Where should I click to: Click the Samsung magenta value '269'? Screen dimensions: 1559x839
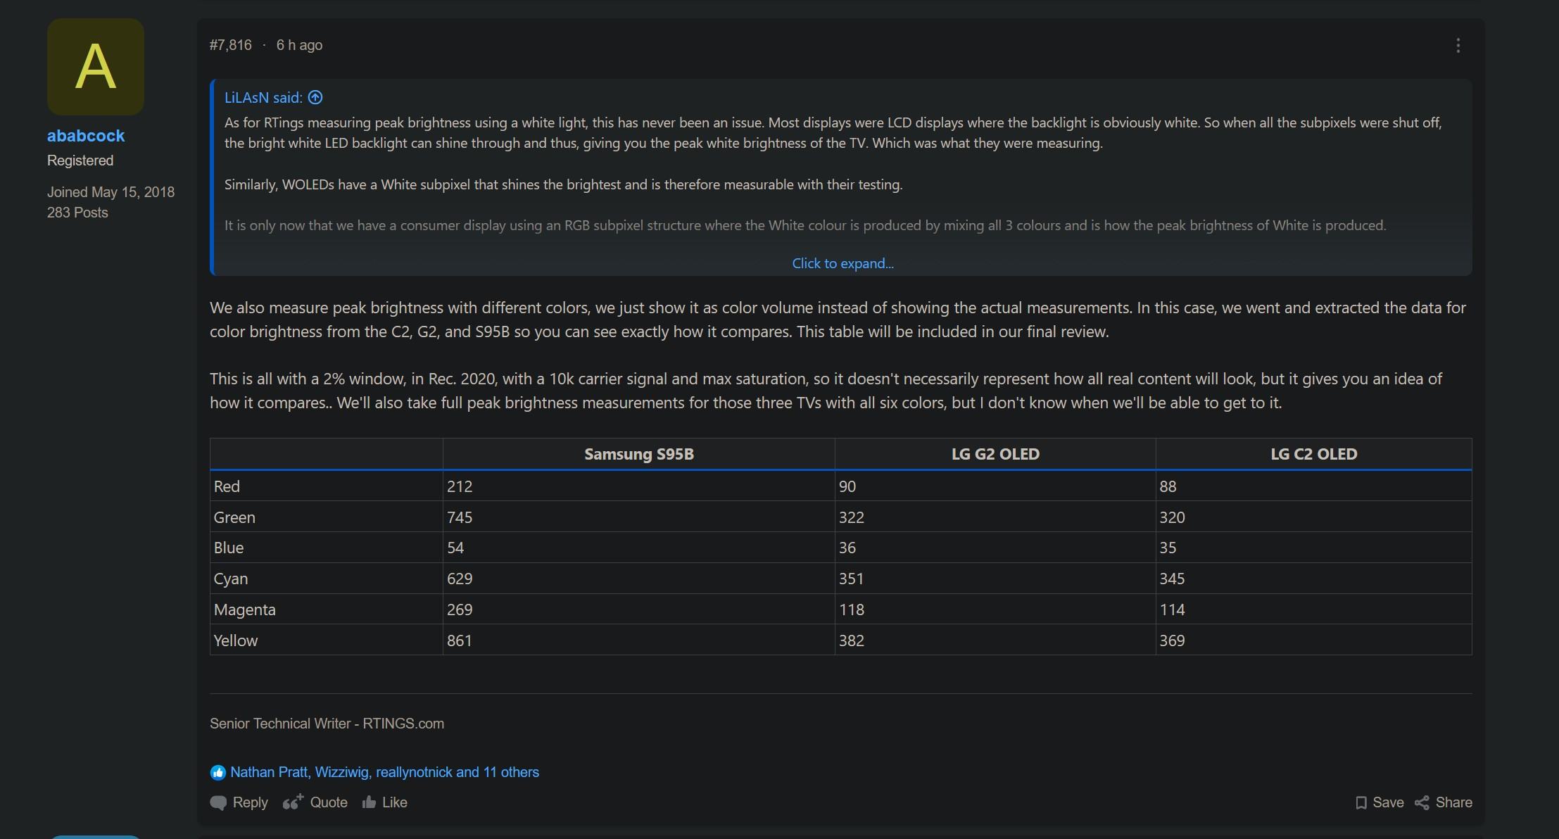click(x=460, y=610)
